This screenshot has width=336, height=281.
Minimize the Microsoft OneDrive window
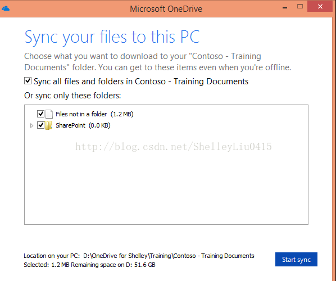pyautogui.click(x=285, y=8)
